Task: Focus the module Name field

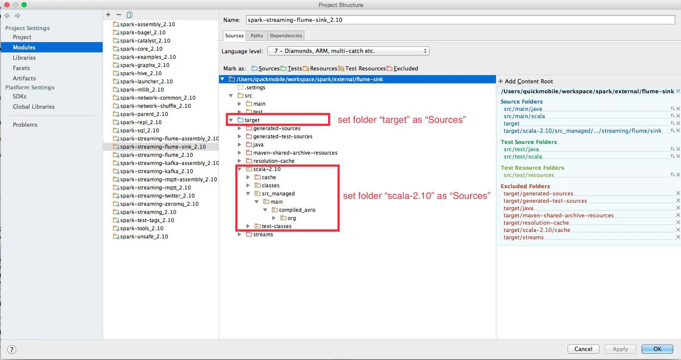Action: click(x=460, y=20)
